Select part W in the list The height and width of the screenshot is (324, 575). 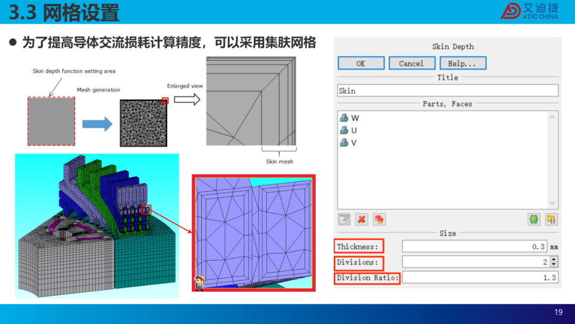click(x=355, y=118)
